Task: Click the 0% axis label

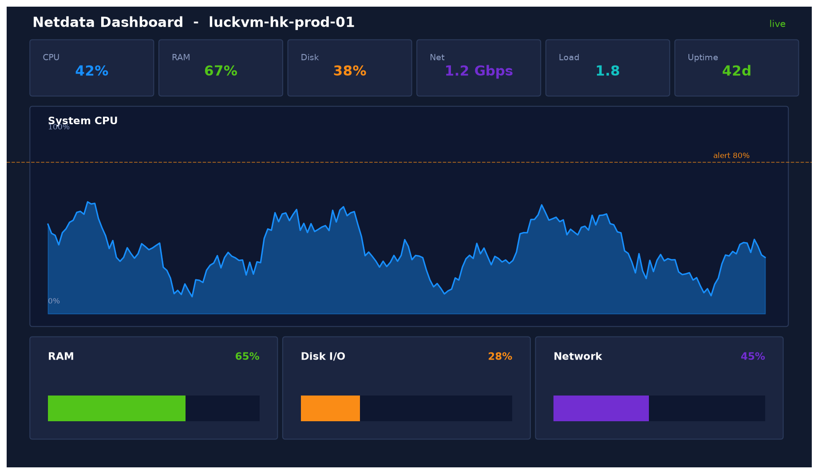Action: pos(54,301)
